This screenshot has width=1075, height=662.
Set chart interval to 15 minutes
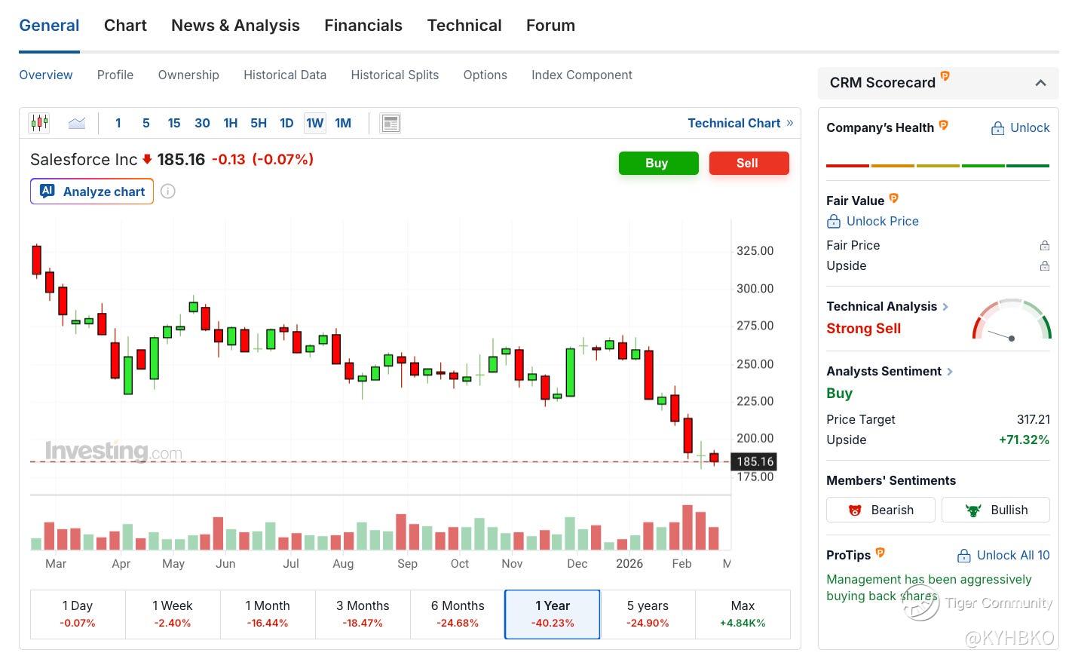[x=174, y=123]
